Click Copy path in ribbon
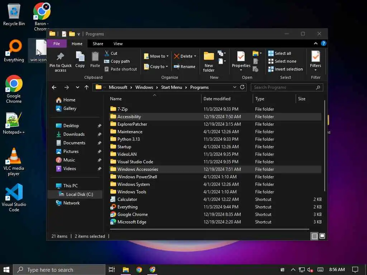This screenshot has width=367, height=275. click(117, 61)
